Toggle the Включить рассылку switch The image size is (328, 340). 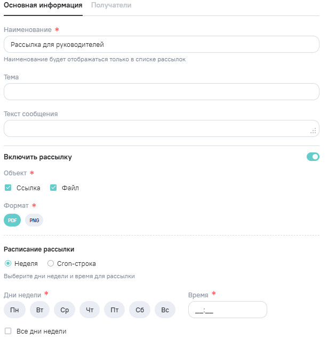(313, 157)
